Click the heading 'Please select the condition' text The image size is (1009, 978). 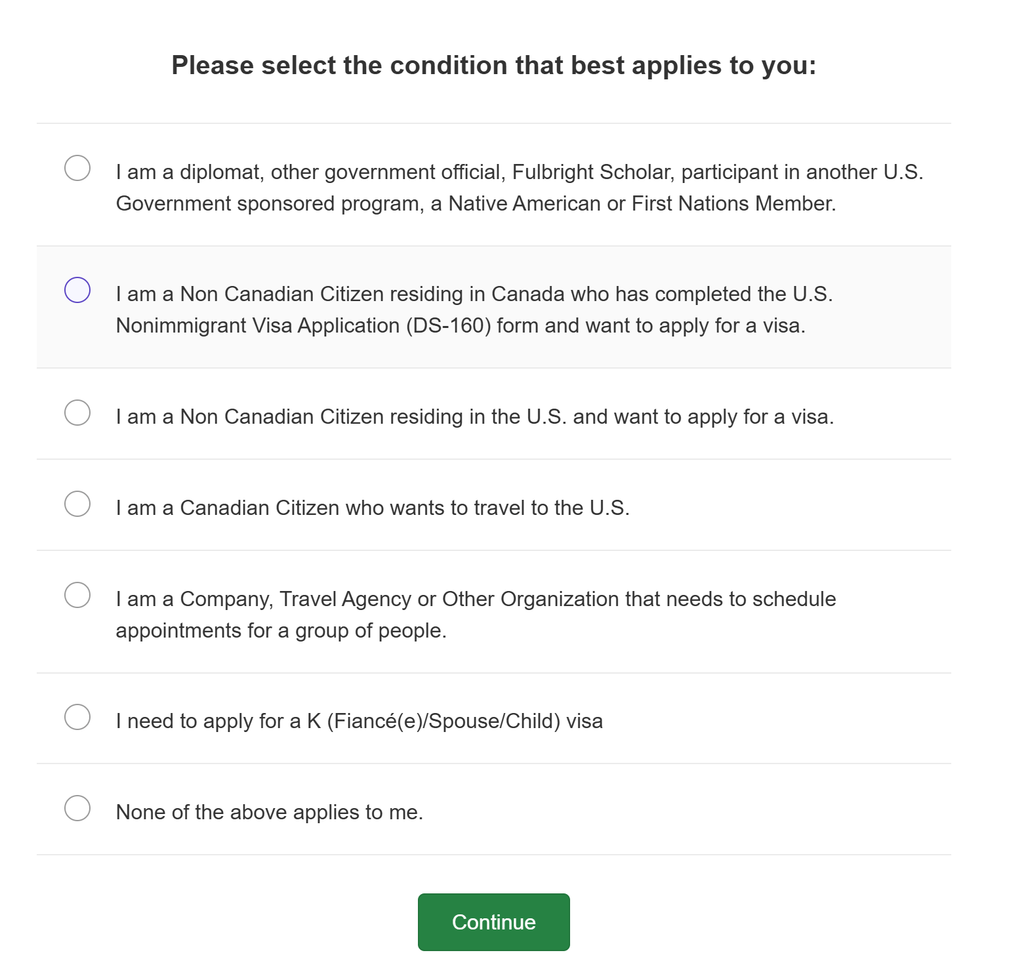tap(494, 66)
